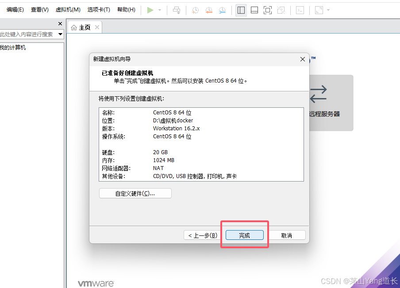This screenshot has width=400, height=288.
Task: Select 我的计算机 in the library tree
Action: pos(13,48)
